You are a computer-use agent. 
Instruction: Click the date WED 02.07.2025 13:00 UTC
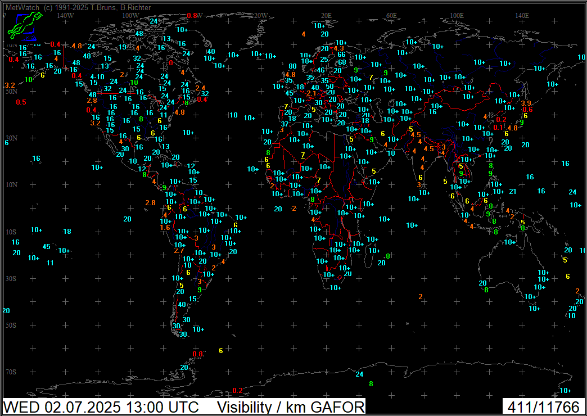tap(101, 406)
